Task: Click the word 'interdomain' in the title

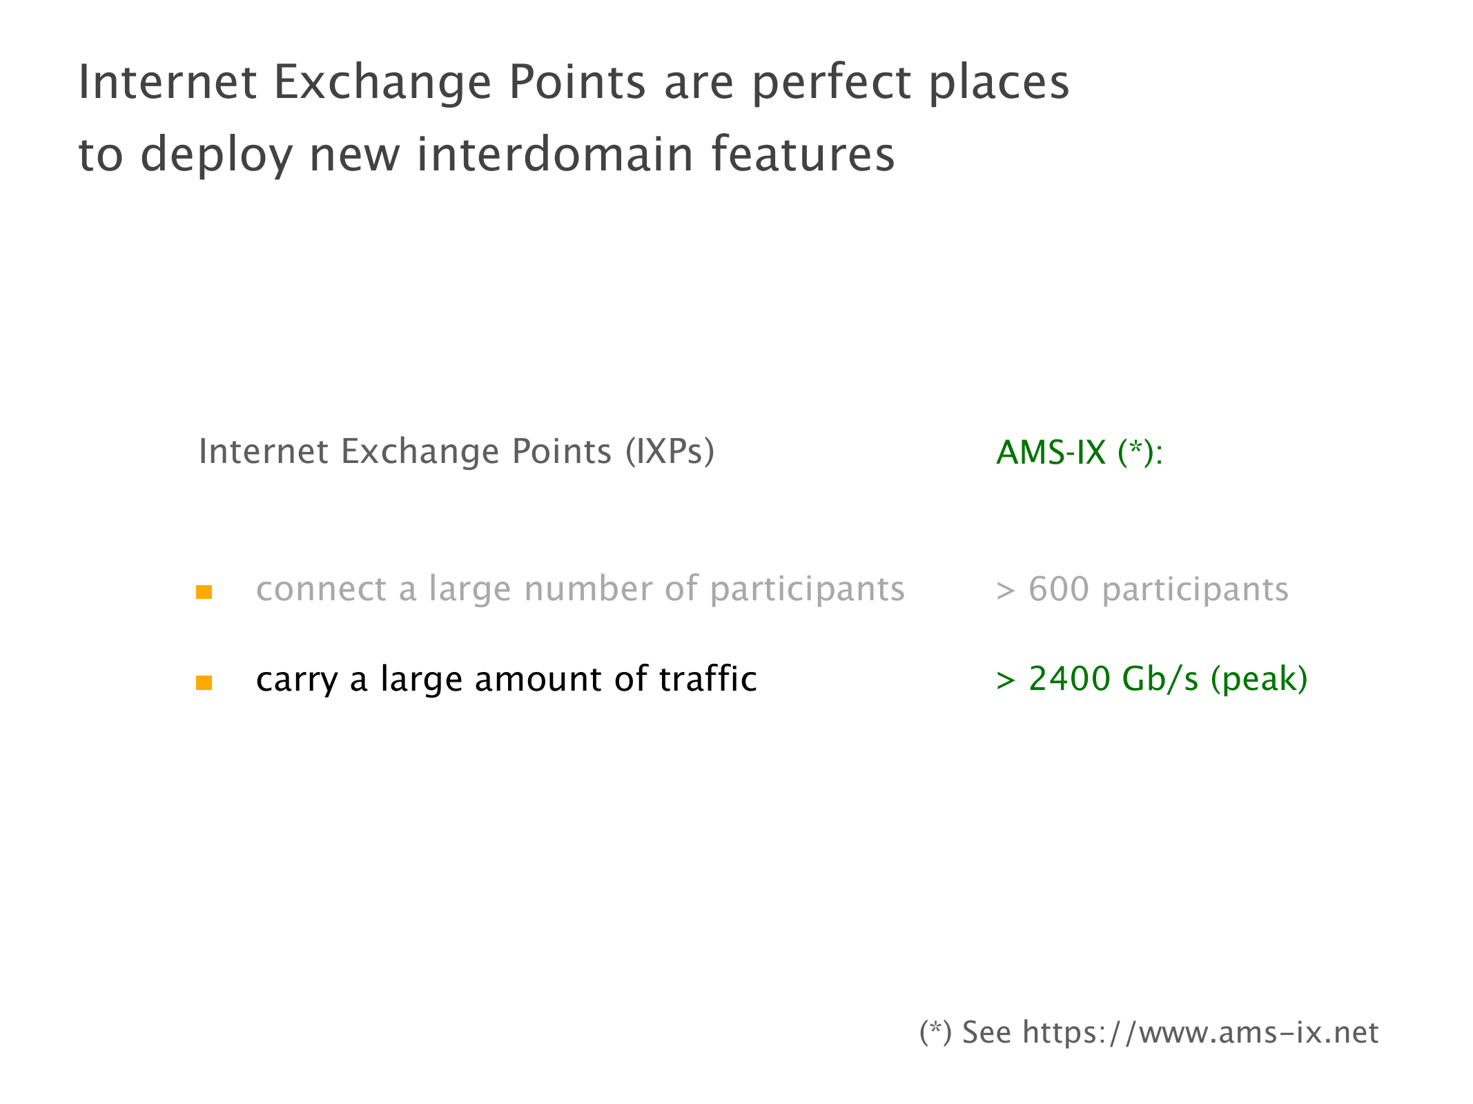Action: pos(554,154)
